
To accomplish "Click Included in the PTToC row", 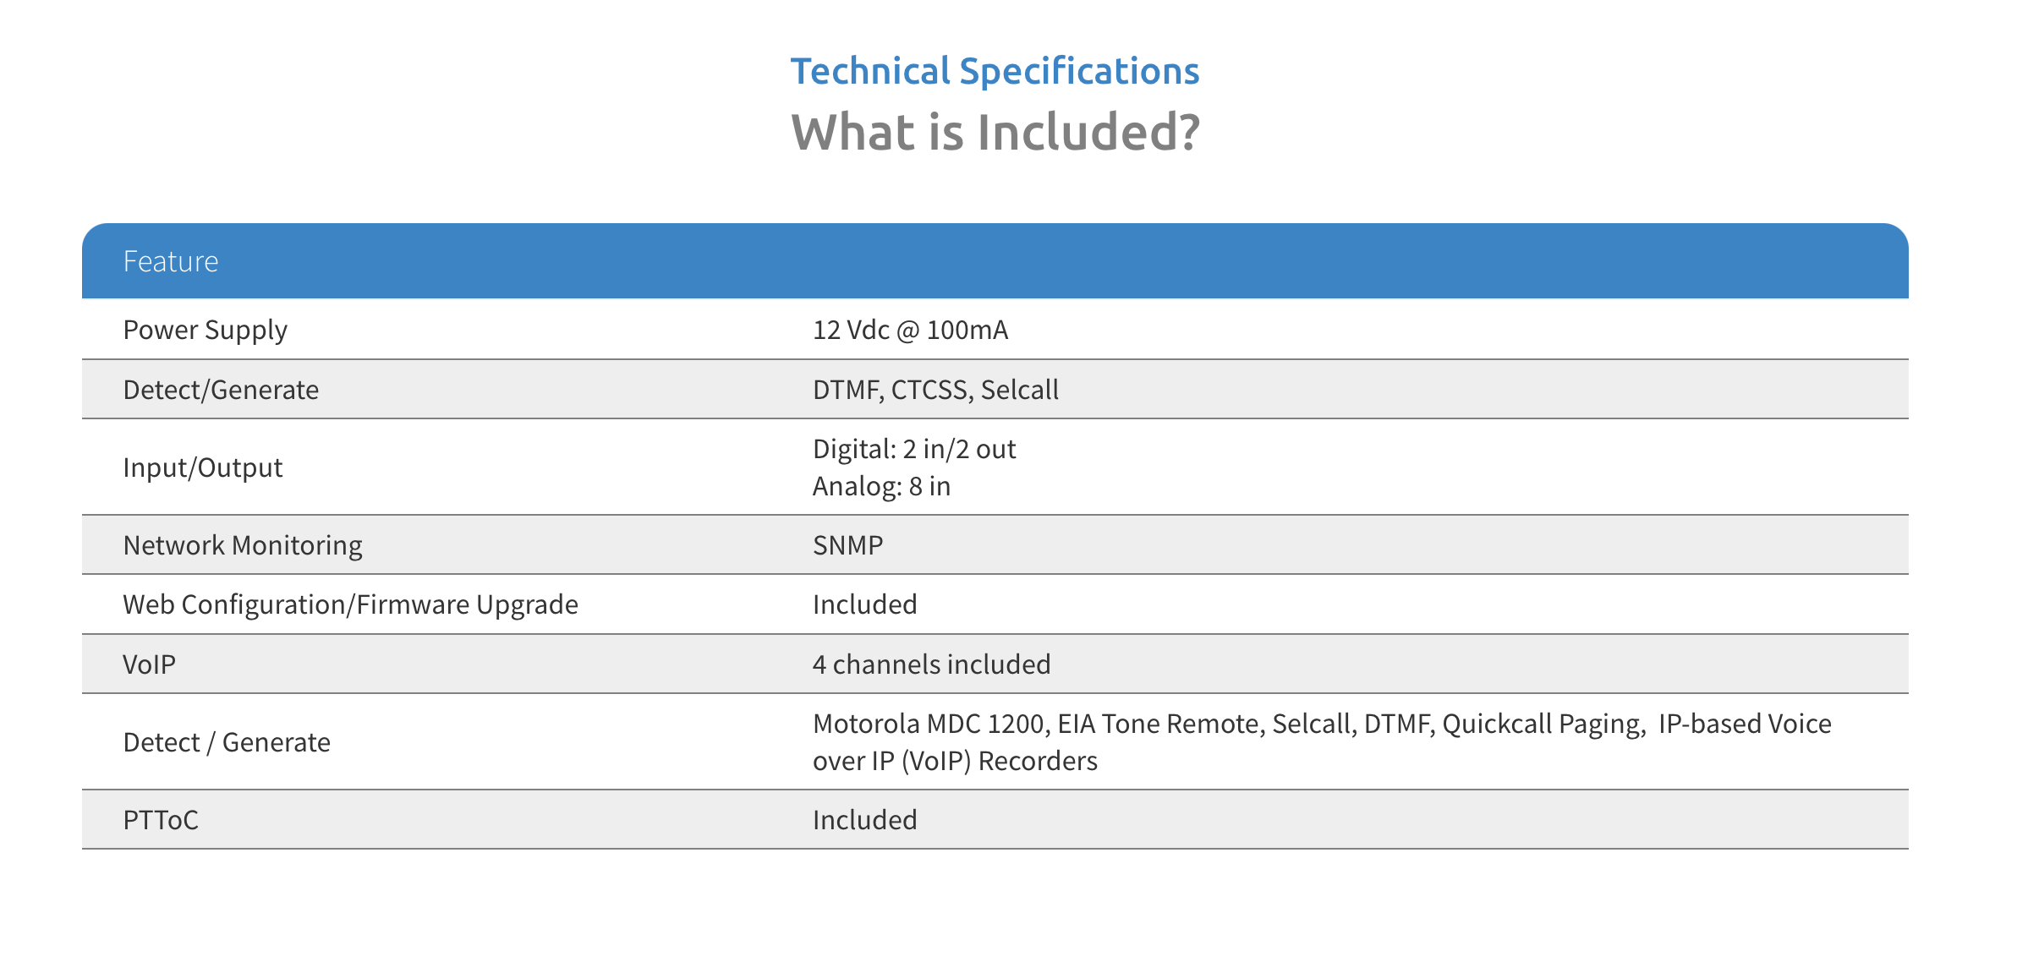I will pos(864,820).
